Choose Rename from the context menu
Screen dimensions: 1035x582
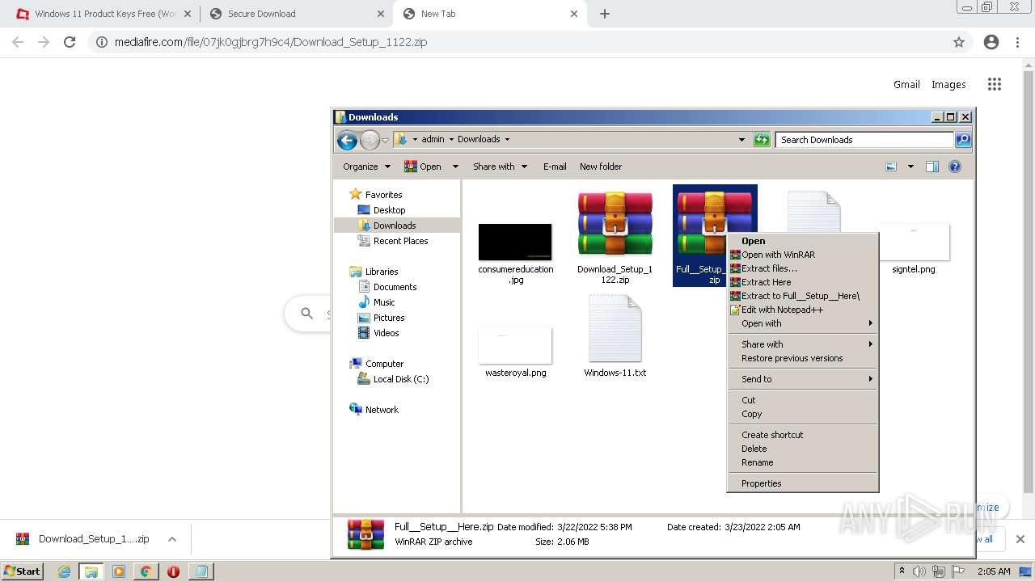tap(802, 462)
